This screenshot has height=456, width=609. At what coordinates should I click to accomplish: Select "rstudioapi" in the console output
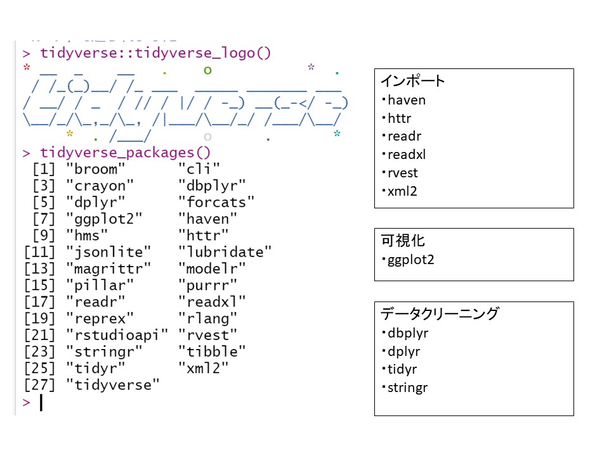(x=117, y=335)
